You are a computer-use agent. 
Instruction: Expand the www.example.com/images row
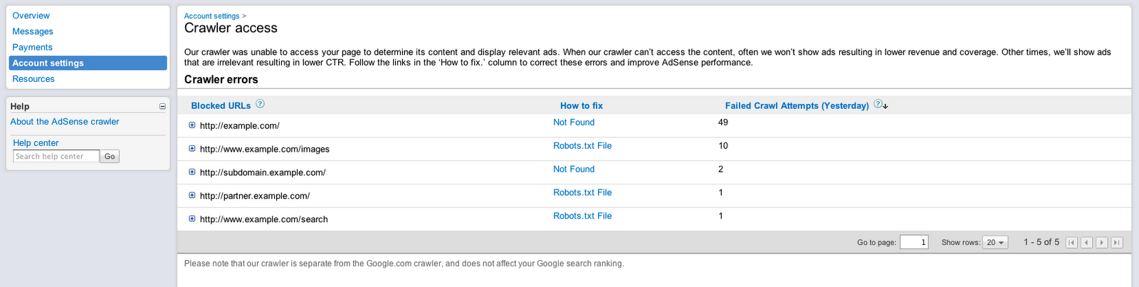pyautogui.click(x=192, y=149)
